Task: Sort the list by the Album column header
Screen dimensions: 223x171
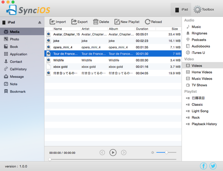Action: 121,29
